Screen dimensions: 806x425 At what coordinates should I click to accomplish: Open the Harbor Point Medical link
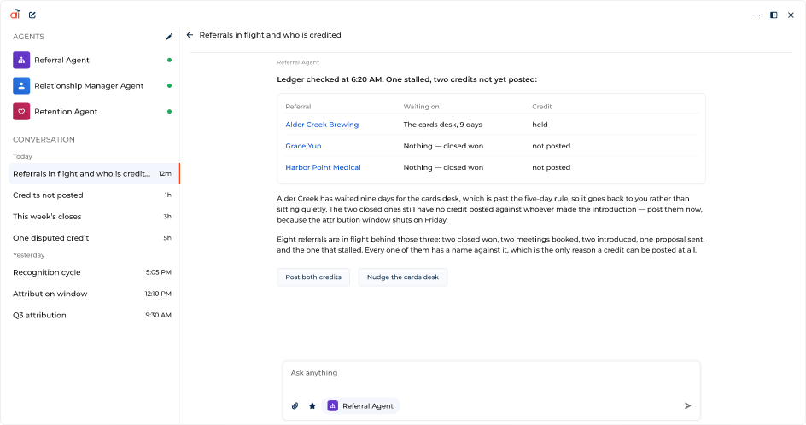click(324, 167)
